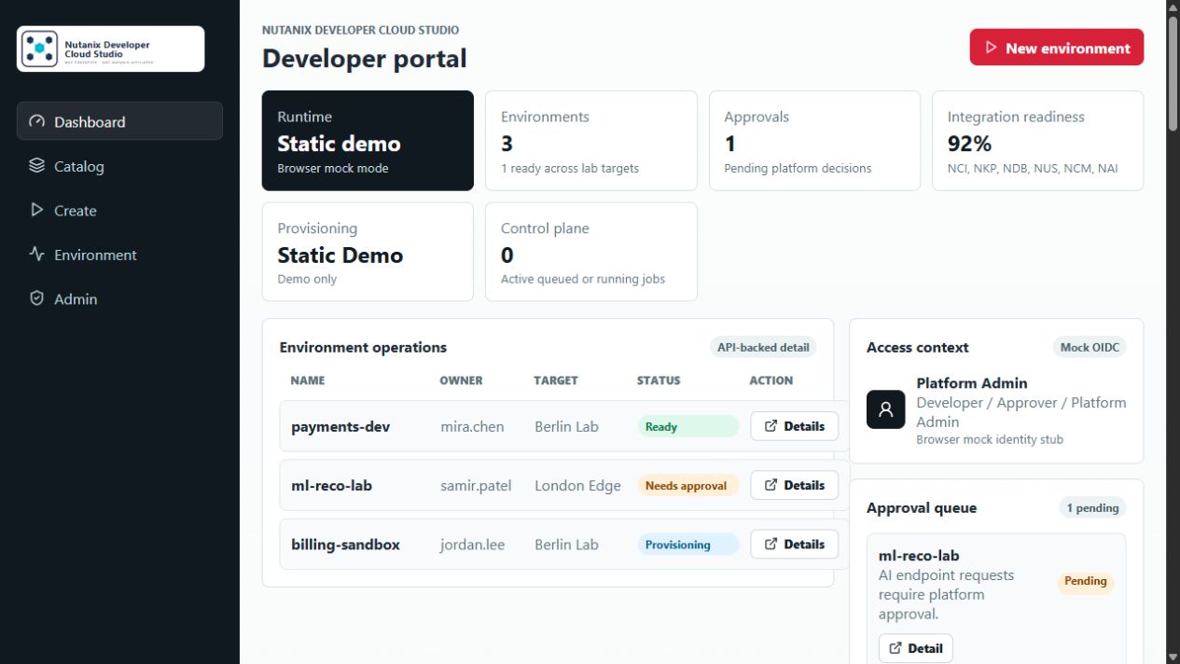The image size is (1180, 664).
Task: Click the page scrollbar thumb
Action: [1173, 75]
